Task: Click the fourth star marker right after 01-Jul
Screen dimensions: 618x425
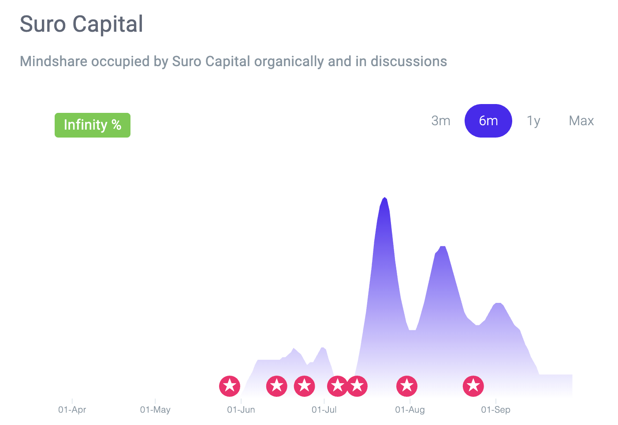Action: click(338, 387)
